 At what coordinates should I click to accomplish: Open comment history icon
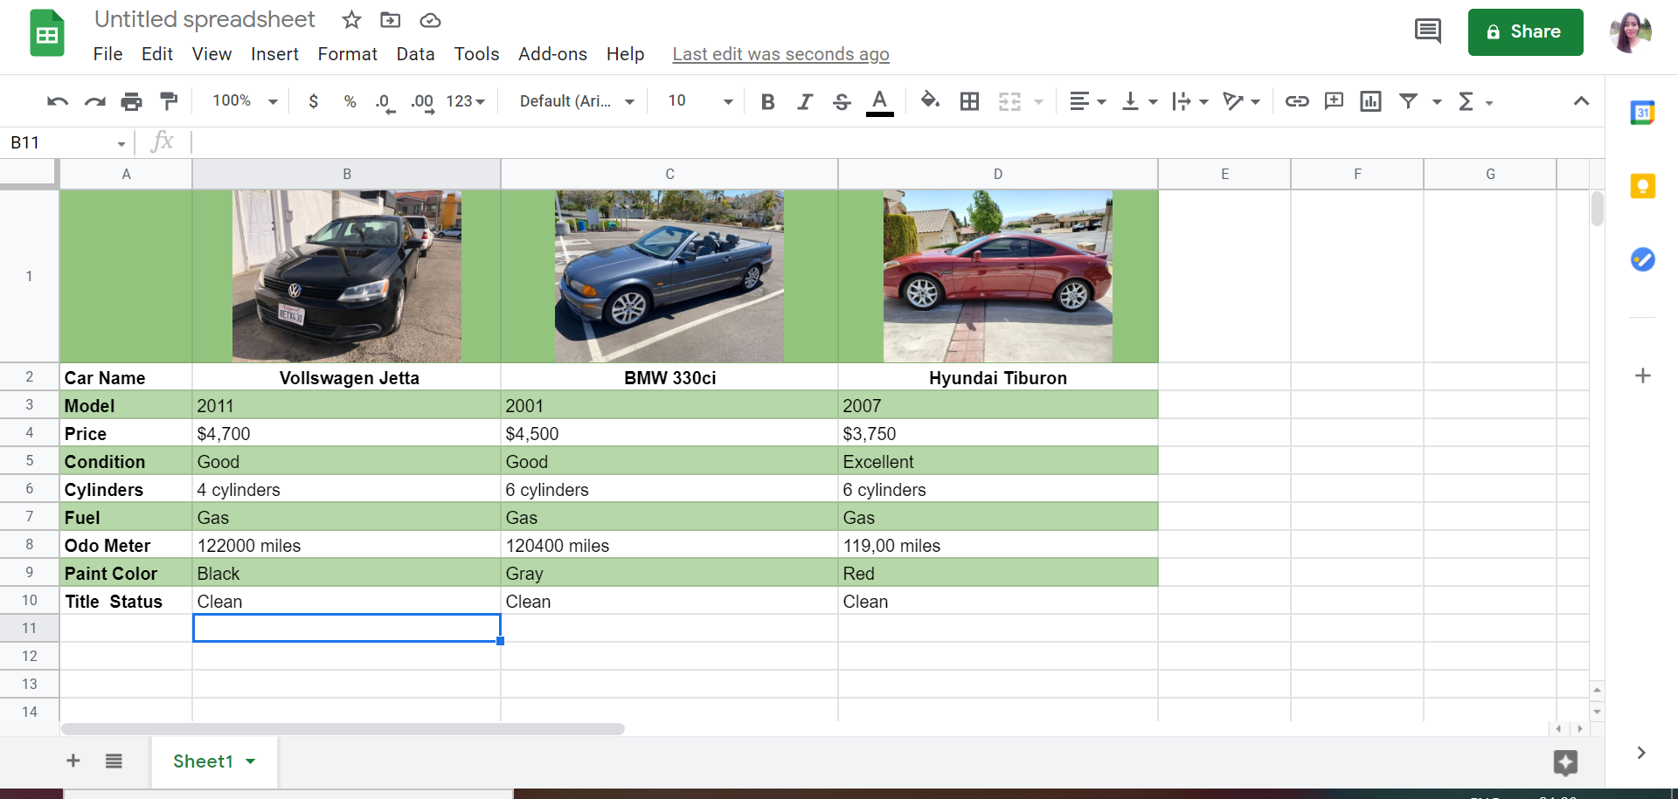[x=1427, y=31]
